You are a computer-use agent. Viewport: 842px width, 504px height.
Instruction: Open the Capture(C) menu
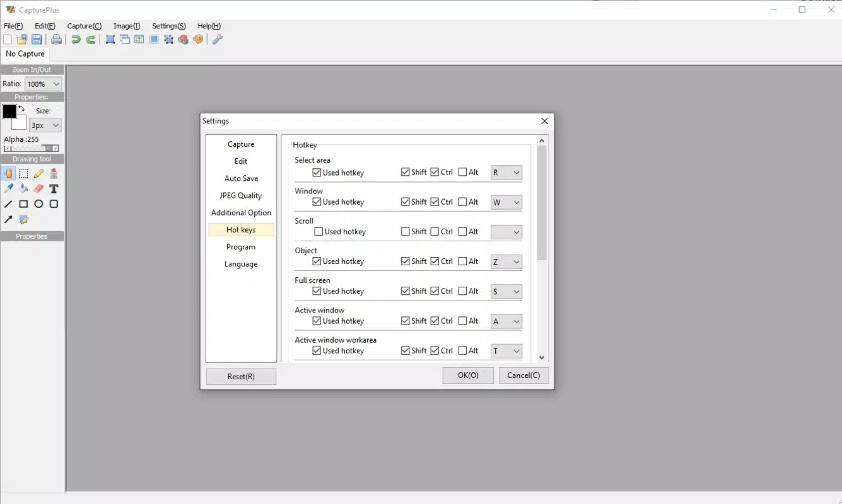[x=85, y=26]
